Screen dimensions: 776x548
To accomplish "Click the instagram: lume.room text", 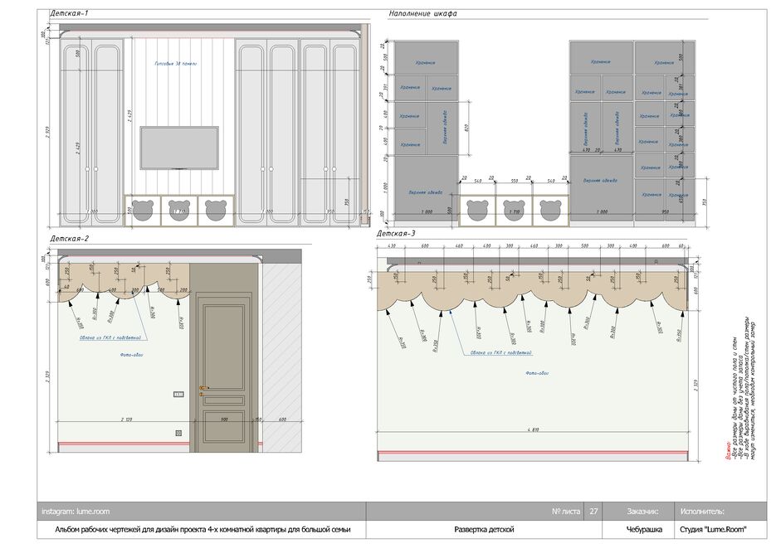I will point(77,512).
